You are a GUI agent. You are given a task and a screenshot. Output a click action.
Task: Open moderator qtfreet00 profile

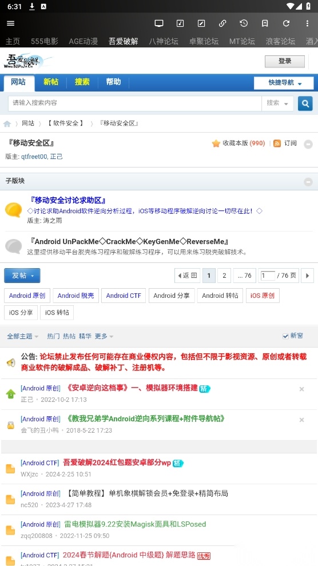click(x=34, y=157)
